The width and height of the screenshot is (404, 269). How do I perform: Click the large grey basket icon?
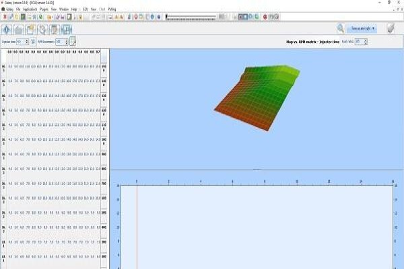(18, 30)
